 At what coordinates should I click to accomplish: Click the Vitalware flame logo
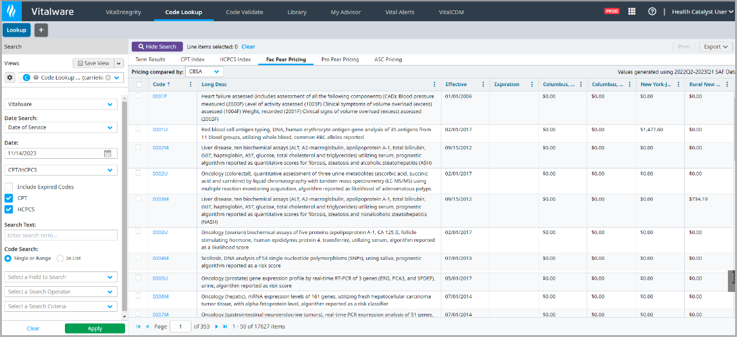(x=12, y=12)
